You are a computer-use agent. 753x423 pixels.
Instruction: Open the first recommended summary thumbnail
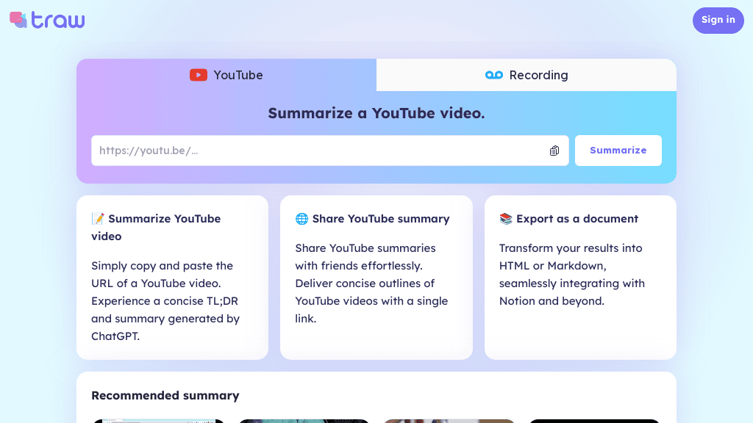(158, 421)
